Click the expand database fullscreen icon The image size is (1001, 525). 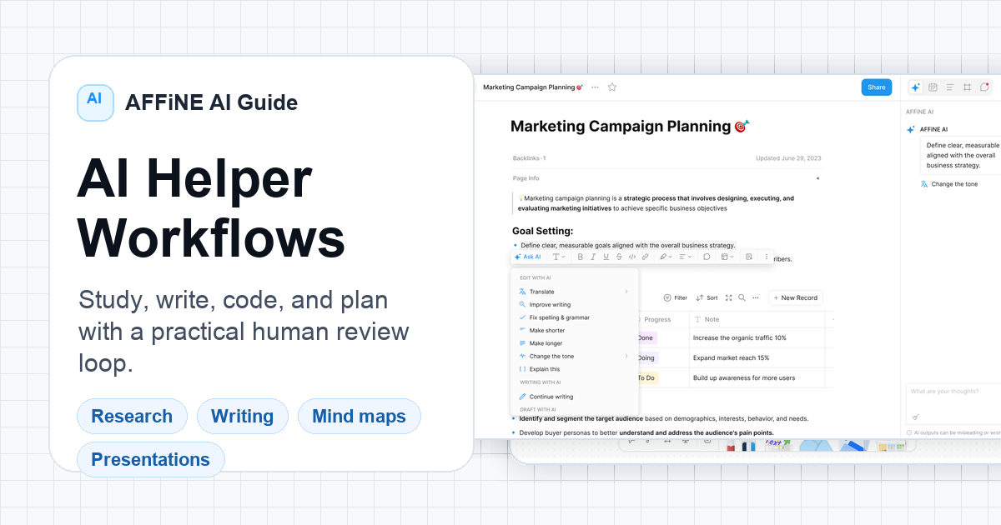[729, 297]
